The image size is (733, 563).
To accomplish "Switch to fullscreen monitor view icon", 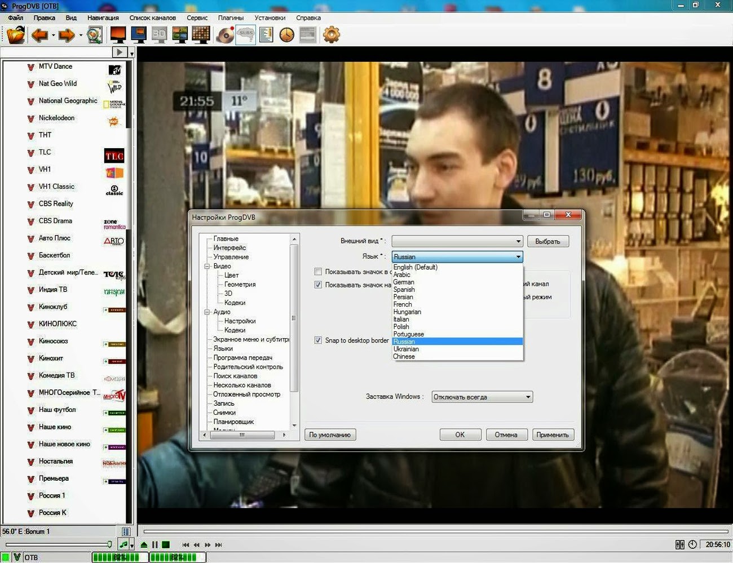I will coord(118,35).
